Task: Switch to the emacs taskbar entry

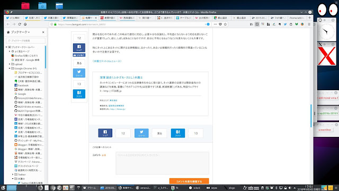Action: (x=143, y=188)
